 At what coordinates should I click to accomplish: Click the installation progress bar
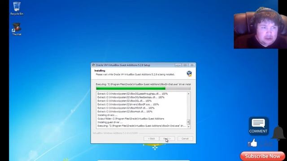point(143,89)
